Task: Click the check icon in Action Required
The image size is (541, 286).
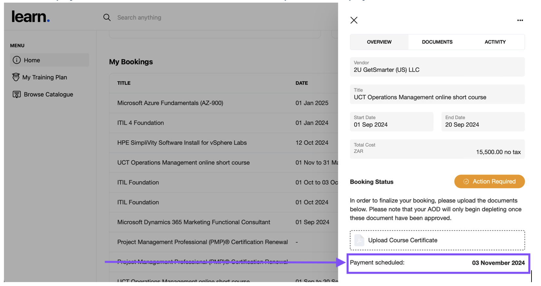Action: point(466,182)
